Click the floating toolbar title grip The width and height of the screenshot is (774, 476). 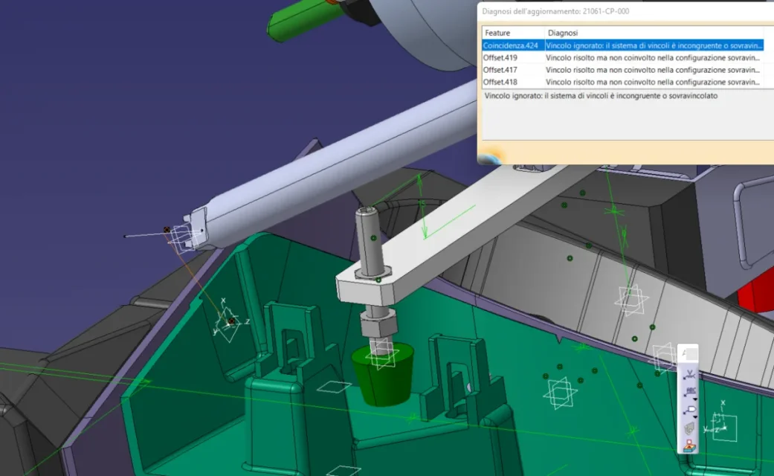click(x=688, y=353)
